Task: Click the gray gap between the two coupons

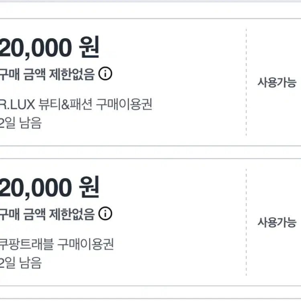Action: [150, 153]
